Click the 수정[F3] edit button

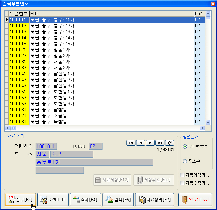tap(53, 200)
